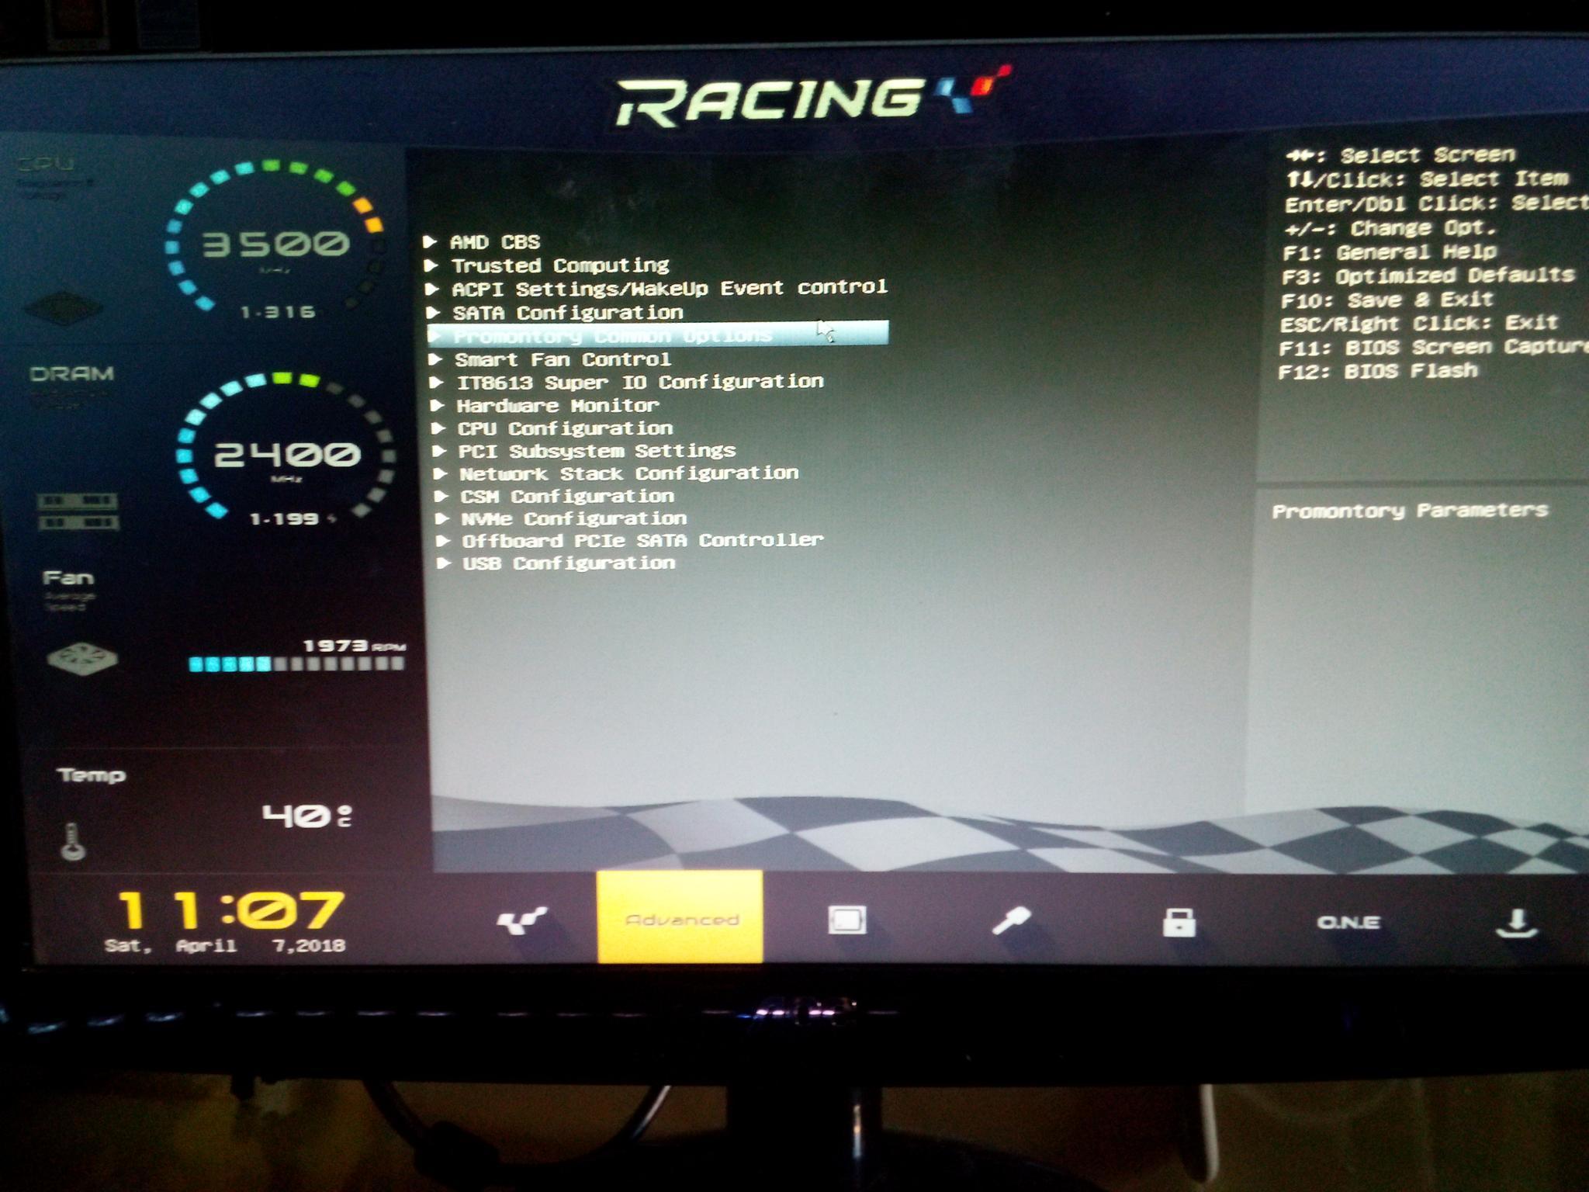Click the DRAM voltage 1.199 value
This screenshot has width=1589, height=1192.
coord(285,518)
